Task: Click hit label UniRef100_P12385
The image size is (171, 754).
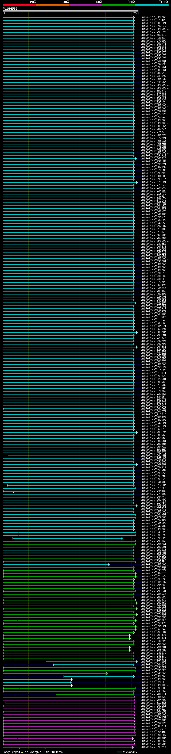Action: point(153,485)
